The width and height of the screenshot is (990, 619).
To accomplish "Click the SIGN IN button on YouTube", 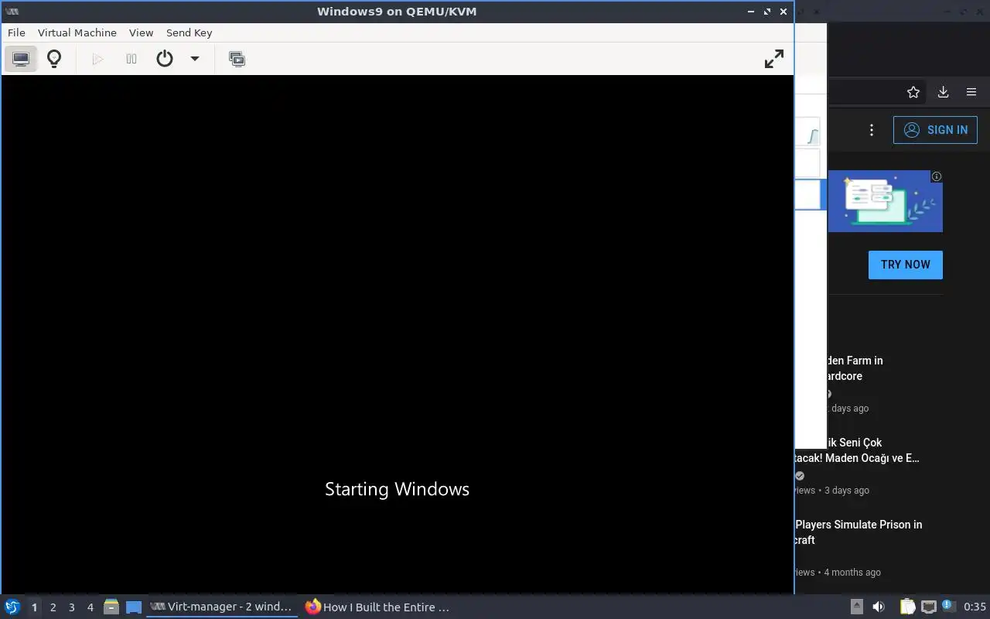I will coord(935,130).
